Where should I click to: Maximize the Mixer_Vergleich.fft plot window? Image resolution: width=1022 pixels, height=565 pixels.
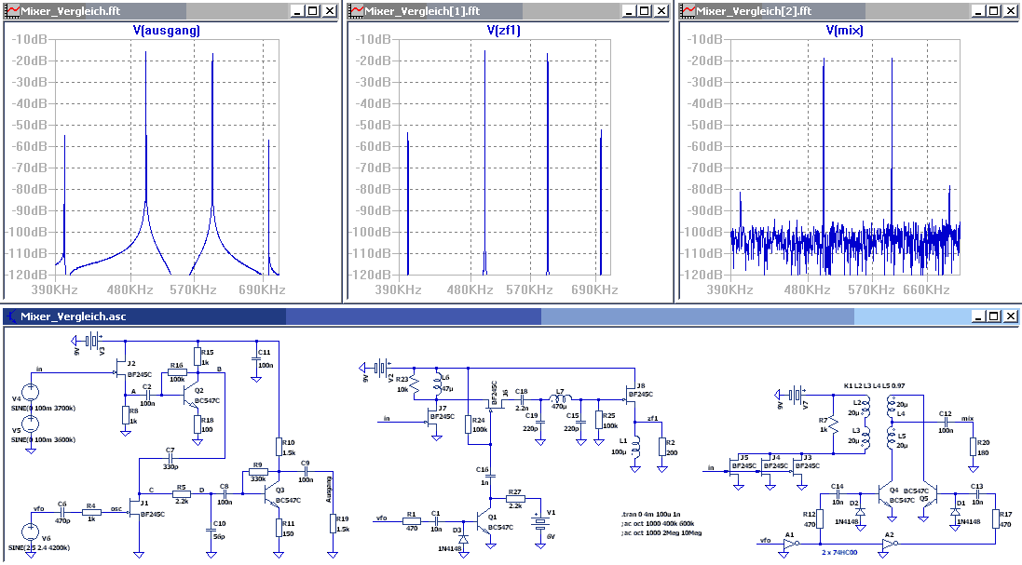coord(312,11)
